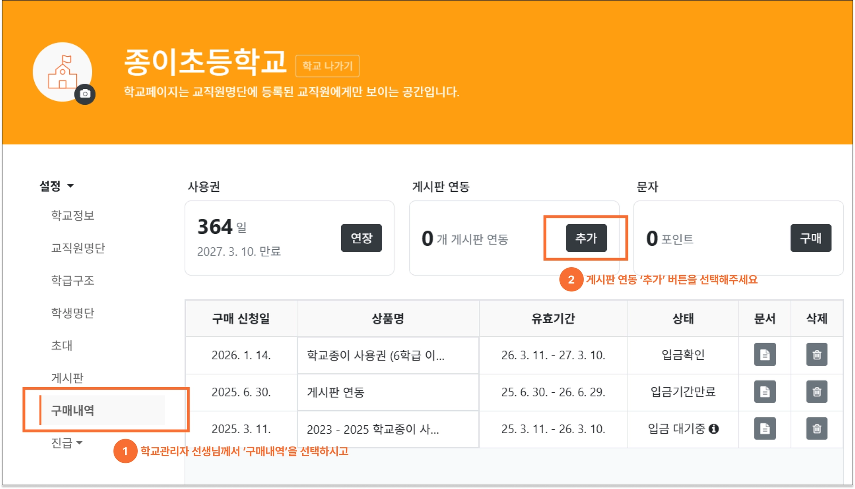
Task: Click the school building profile image
Action: click(x=62, y=72)
